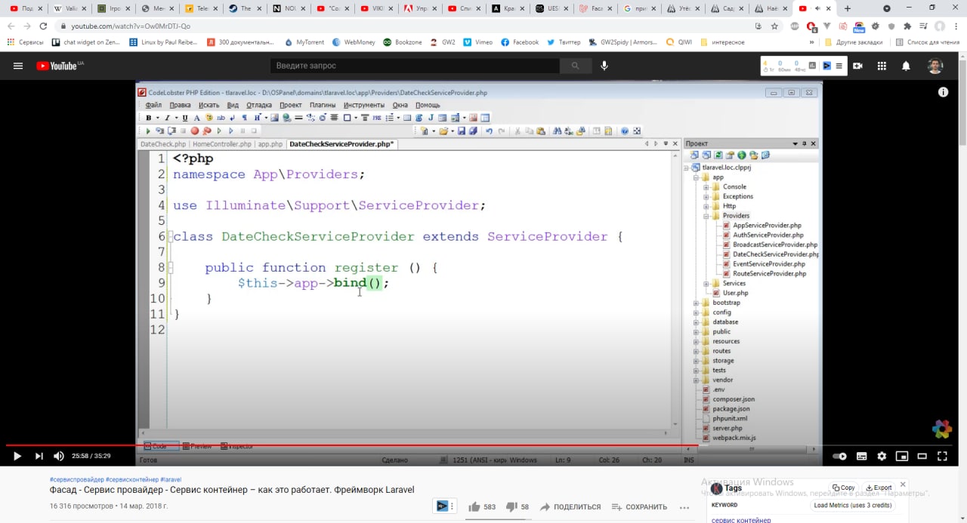This screenshot has width=967, height=523.
Task: Open the YouTube guide hamburger menu
Action: coord(18,66)
